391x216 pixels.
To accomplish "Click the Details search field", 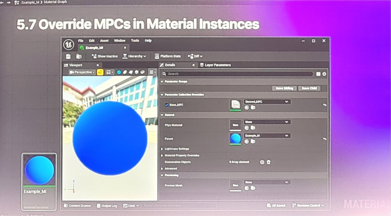I will tap(237, 74).
